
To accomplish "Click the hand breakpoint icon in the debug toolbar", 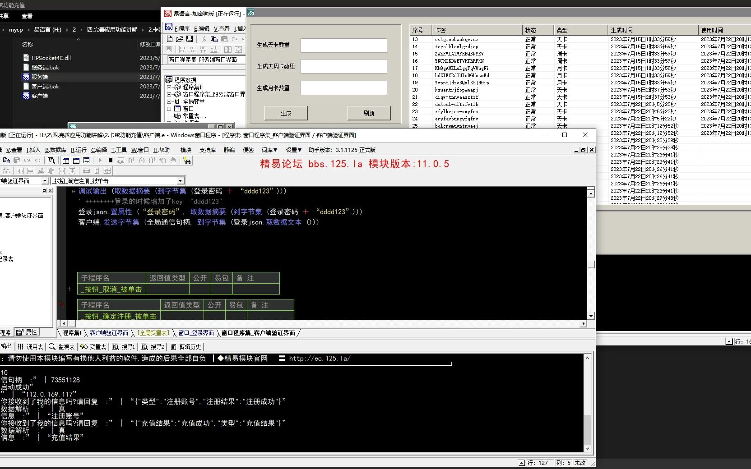I will [173, 160].
